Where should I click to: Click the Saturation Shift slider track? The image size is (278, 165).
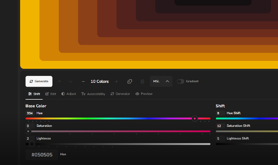[x=247, y=131]
